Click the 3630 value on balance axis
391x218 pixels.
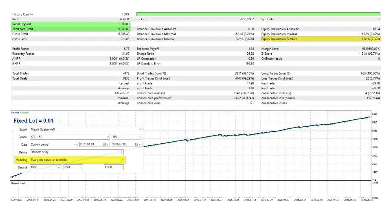[375, 147]
